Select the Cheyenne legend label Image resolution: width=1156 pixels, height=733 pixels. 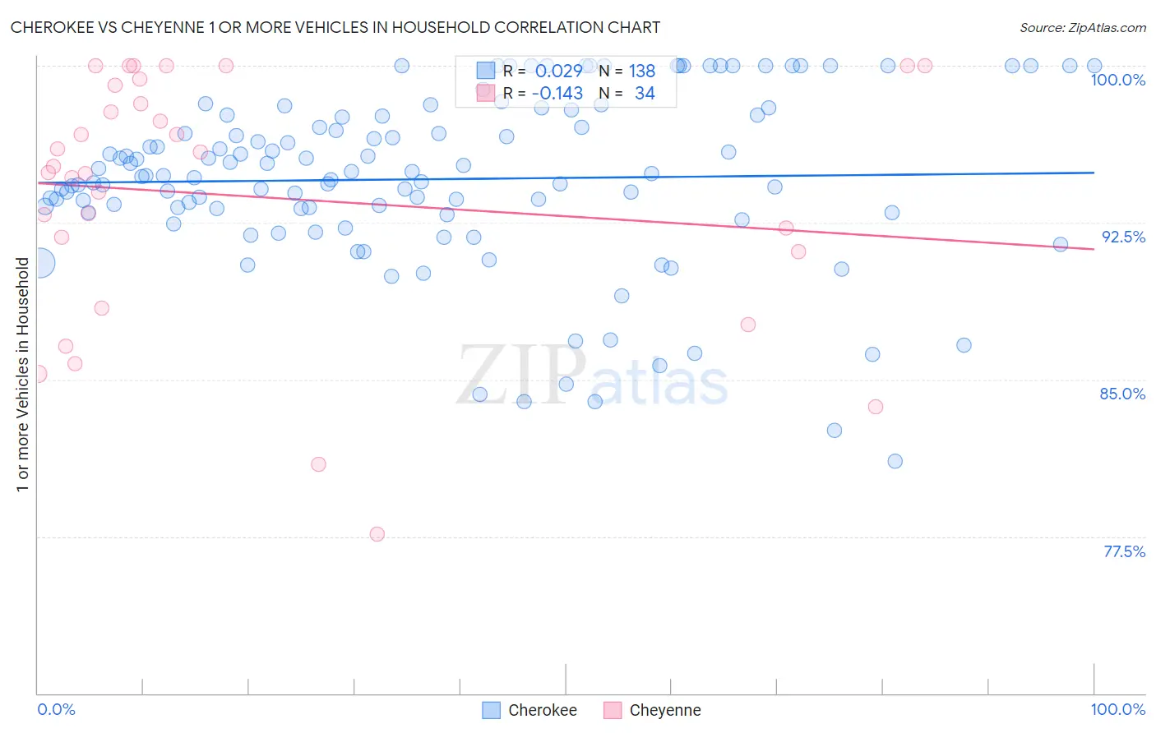[x=665, y=710]
